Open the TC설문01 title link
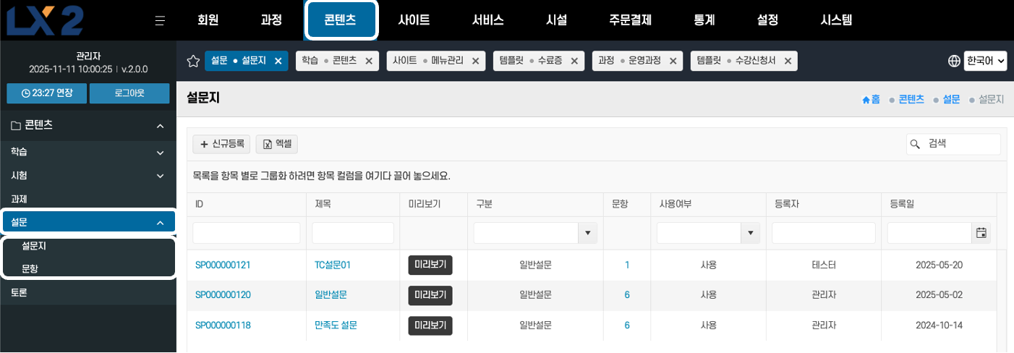1014x353 pixels. pyautogui.click(x=333, y=265)
